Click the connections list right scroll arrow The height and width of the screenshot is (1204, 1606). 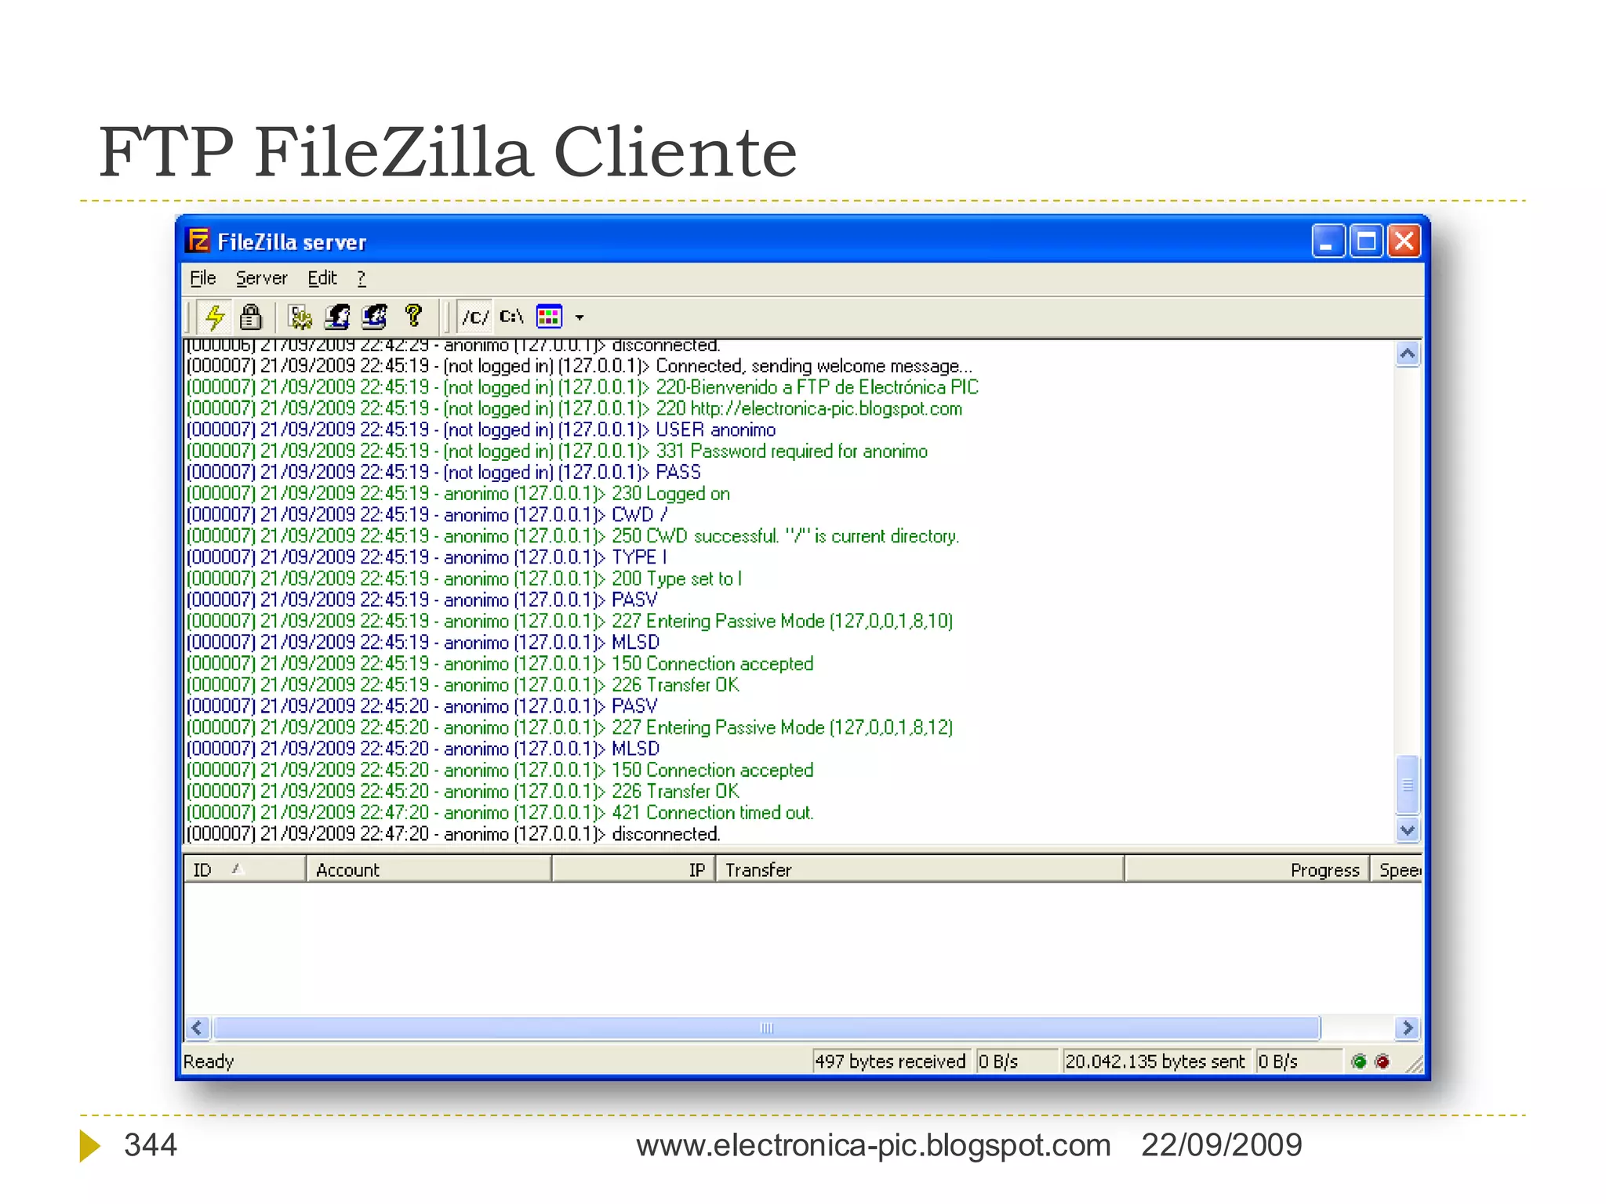(x=1408, y=1028)
